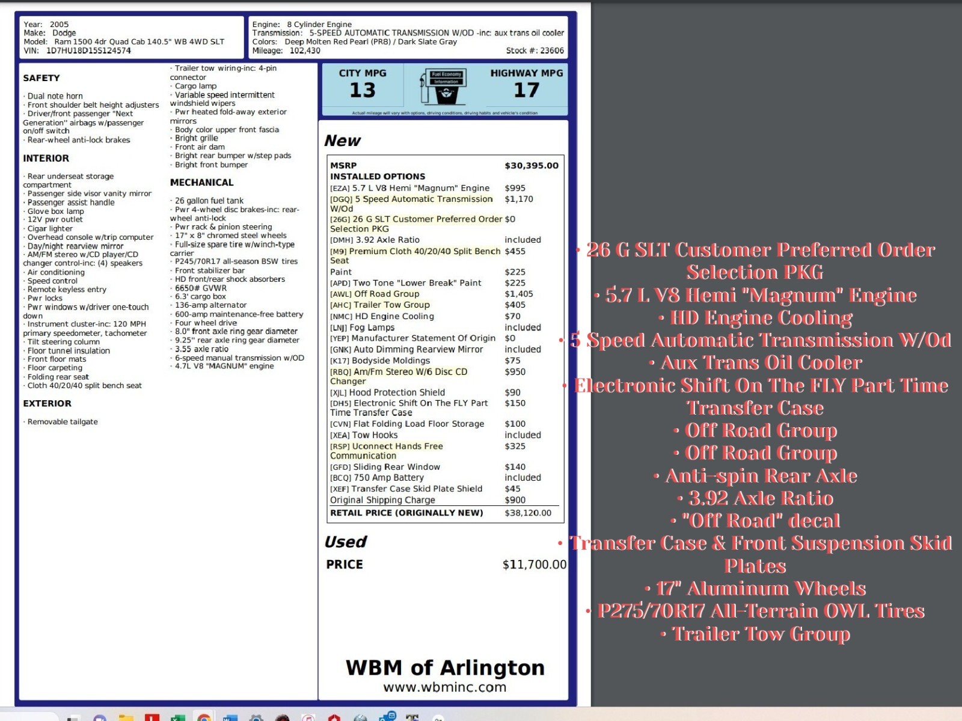Click the [LNJ] Fog Lamps option
Viewport: 962px width, 721px height.
[x=435, y=327]
